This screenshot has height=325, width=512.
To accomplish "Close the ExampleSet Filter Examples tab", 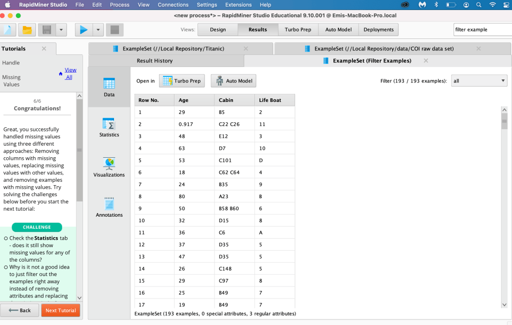I will coord(426,61).
